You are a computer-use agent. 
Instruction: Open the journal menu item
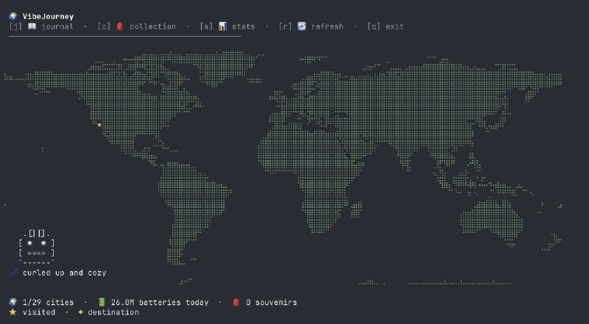coord(56,26)
